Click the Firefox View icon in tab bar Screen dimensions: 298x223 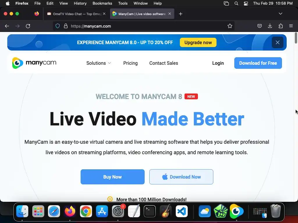pyautogui.click(x=37, y=14)
